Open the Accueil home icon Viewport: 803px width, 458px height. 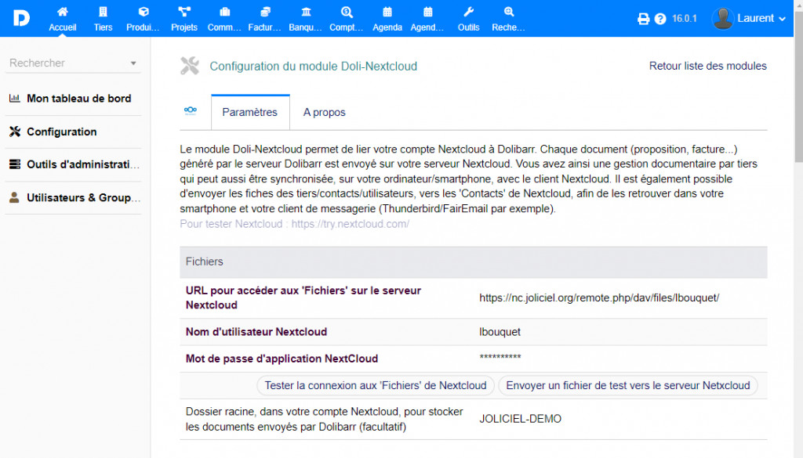(x=63, y=11)
